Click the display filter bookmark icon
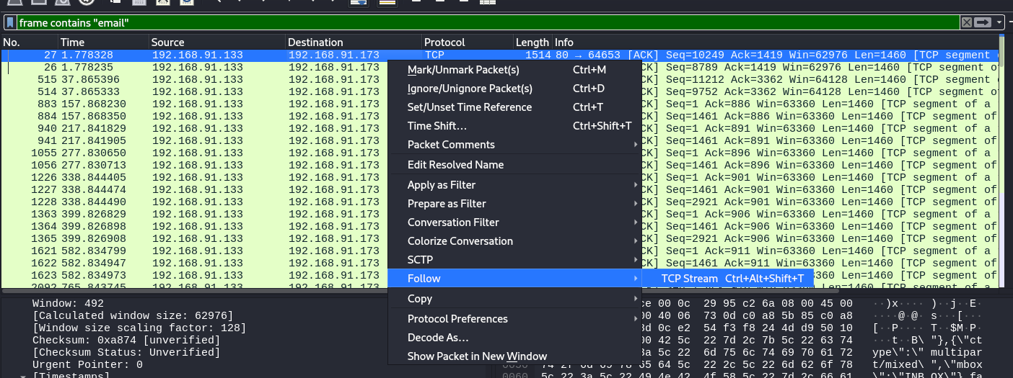Viewport: 1013px width, 378px height. 9,23
